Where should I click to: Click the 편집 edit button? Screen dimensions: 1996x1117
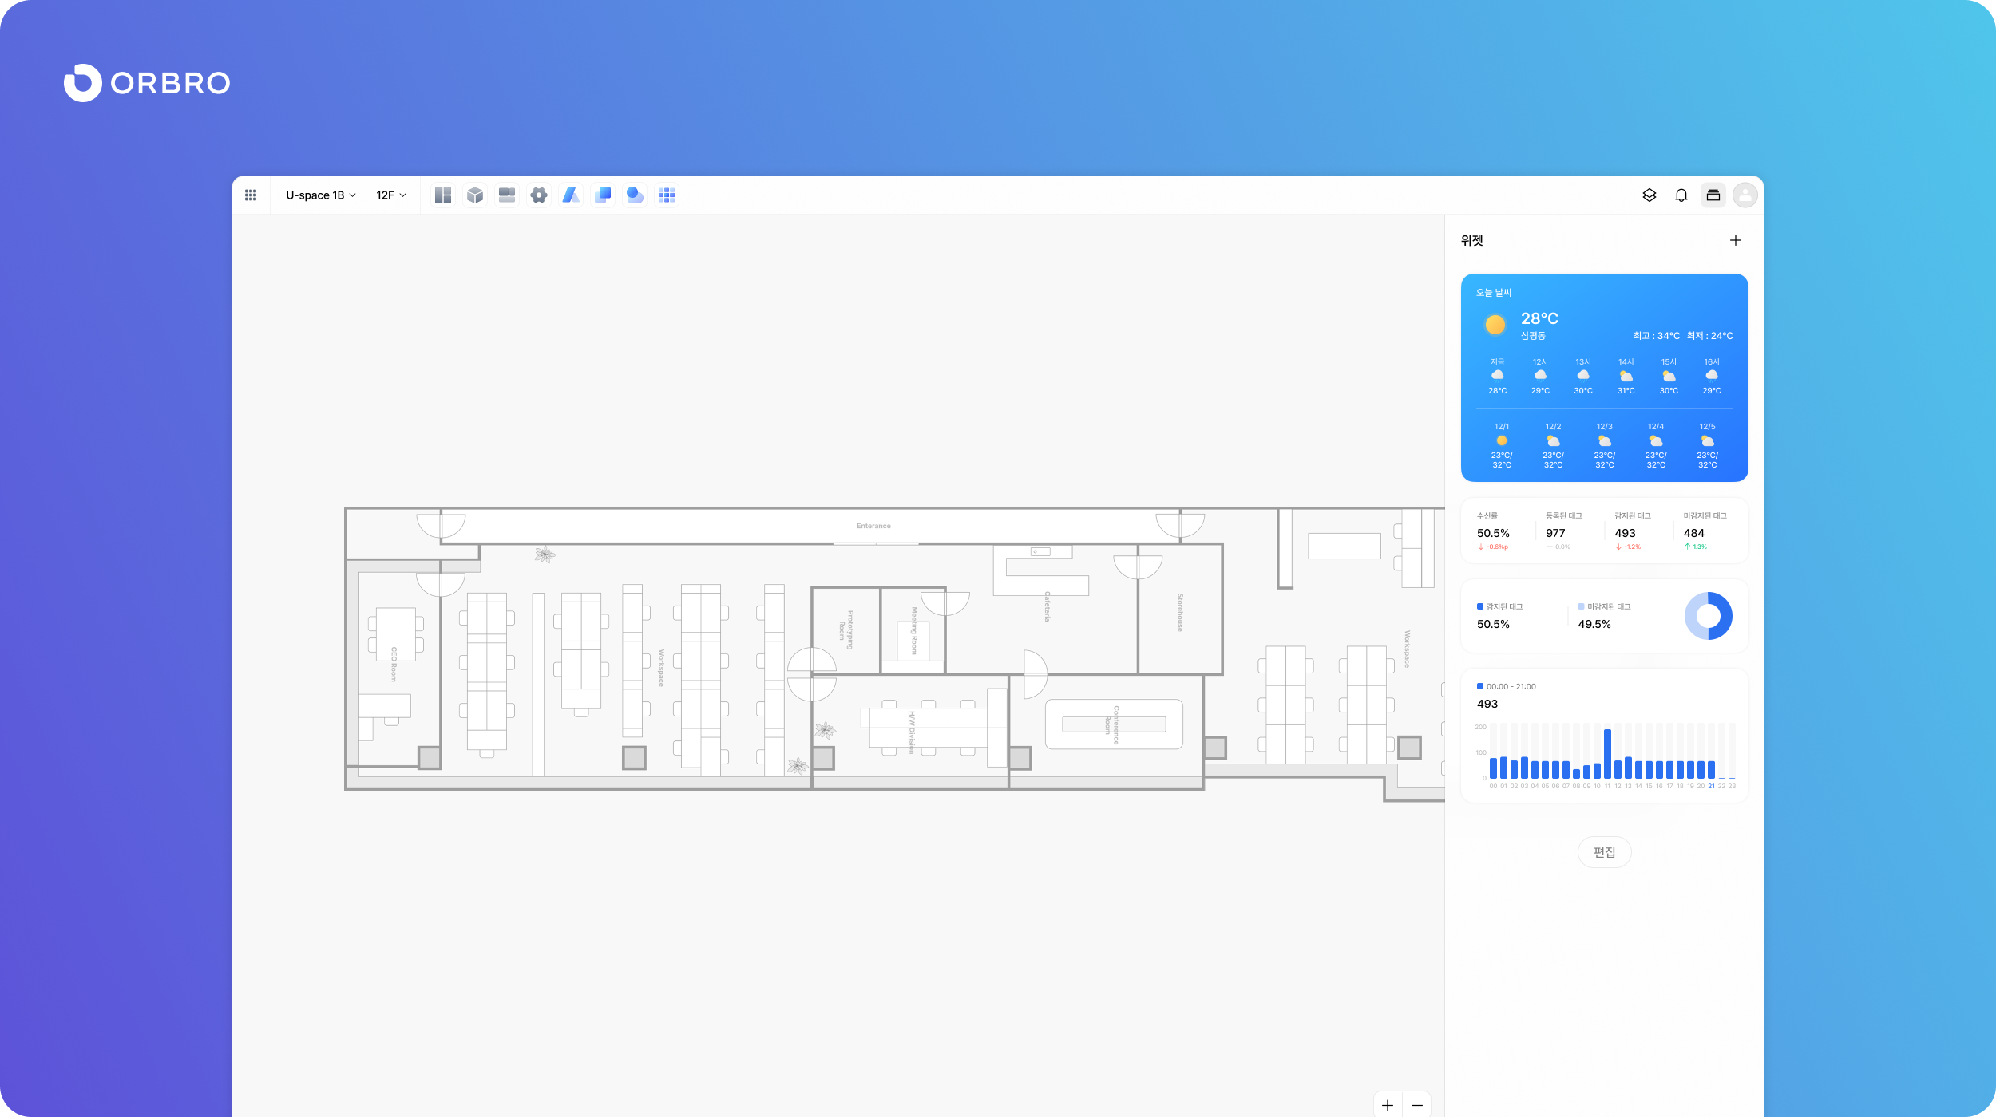point(1604,852)
